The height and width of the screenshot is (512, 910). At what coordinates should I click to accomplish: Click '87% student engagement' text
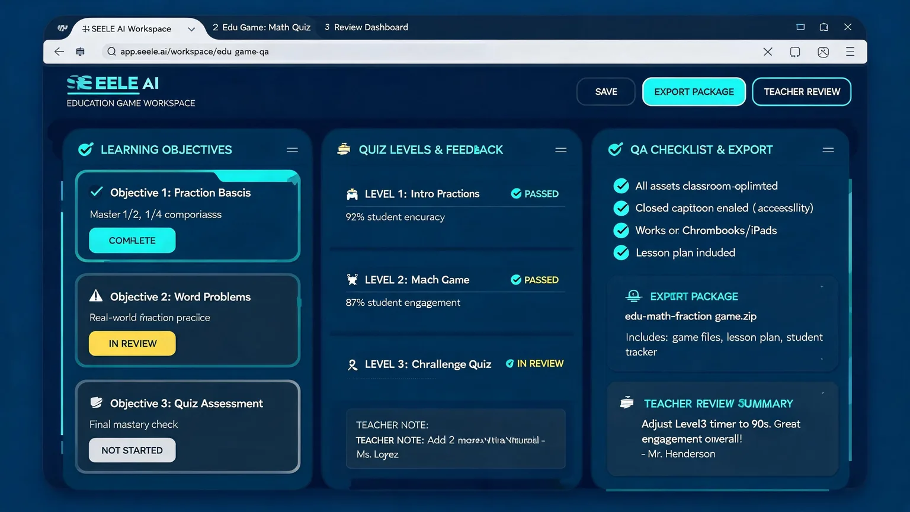(403, 302)
